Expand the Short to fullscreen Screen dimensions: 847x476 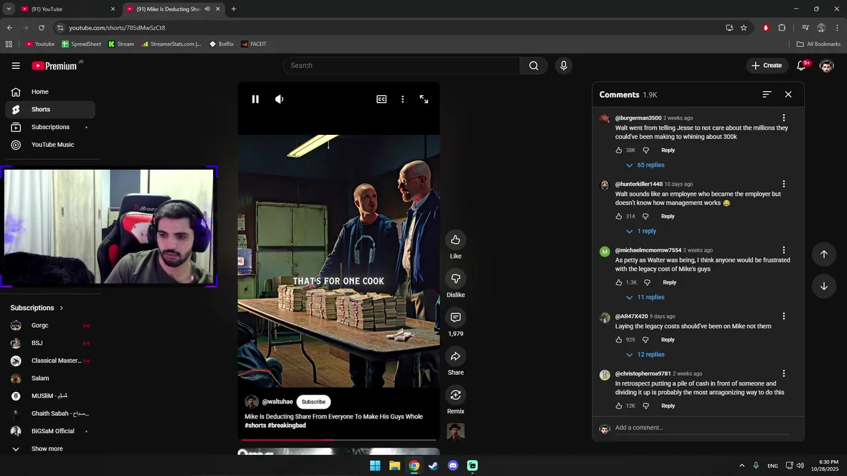pos(424,99)
